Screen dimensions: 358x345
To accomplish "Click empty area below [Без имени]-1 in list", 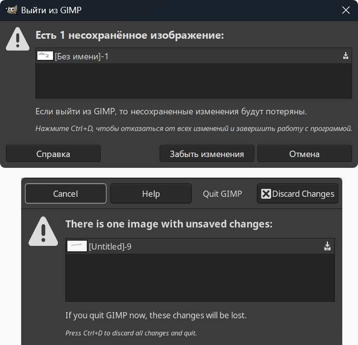I will tap(193, 80).
